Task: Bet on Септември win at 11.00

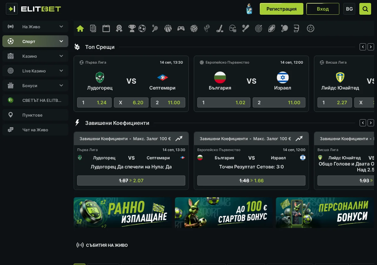Action: click(x=168, y=102)
